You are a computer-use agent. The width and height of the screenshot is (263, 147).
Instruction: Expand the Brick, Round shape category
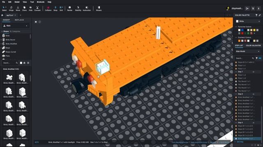tap(10, 40)
